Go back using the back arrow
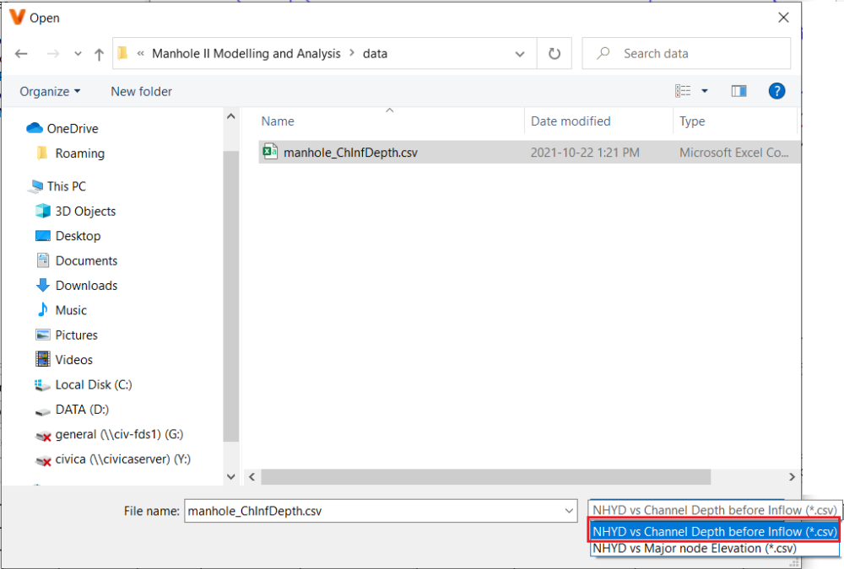The width and height of the screenshot is (844, 569). pos(22,54)
